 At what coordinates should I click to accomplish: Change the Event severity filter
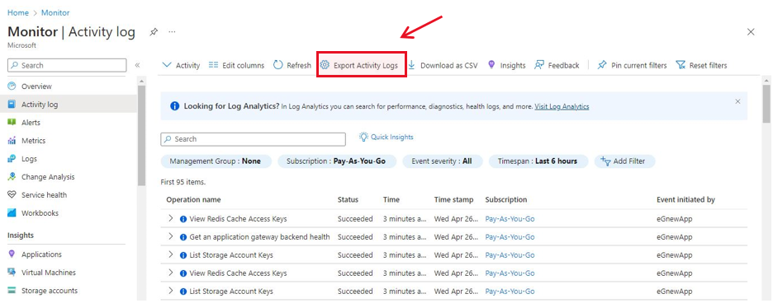click(x=443, y=161)
